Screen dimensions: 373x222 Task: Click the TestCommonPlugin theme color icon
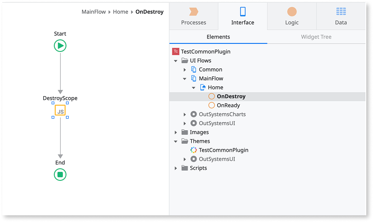pos(193,150)
